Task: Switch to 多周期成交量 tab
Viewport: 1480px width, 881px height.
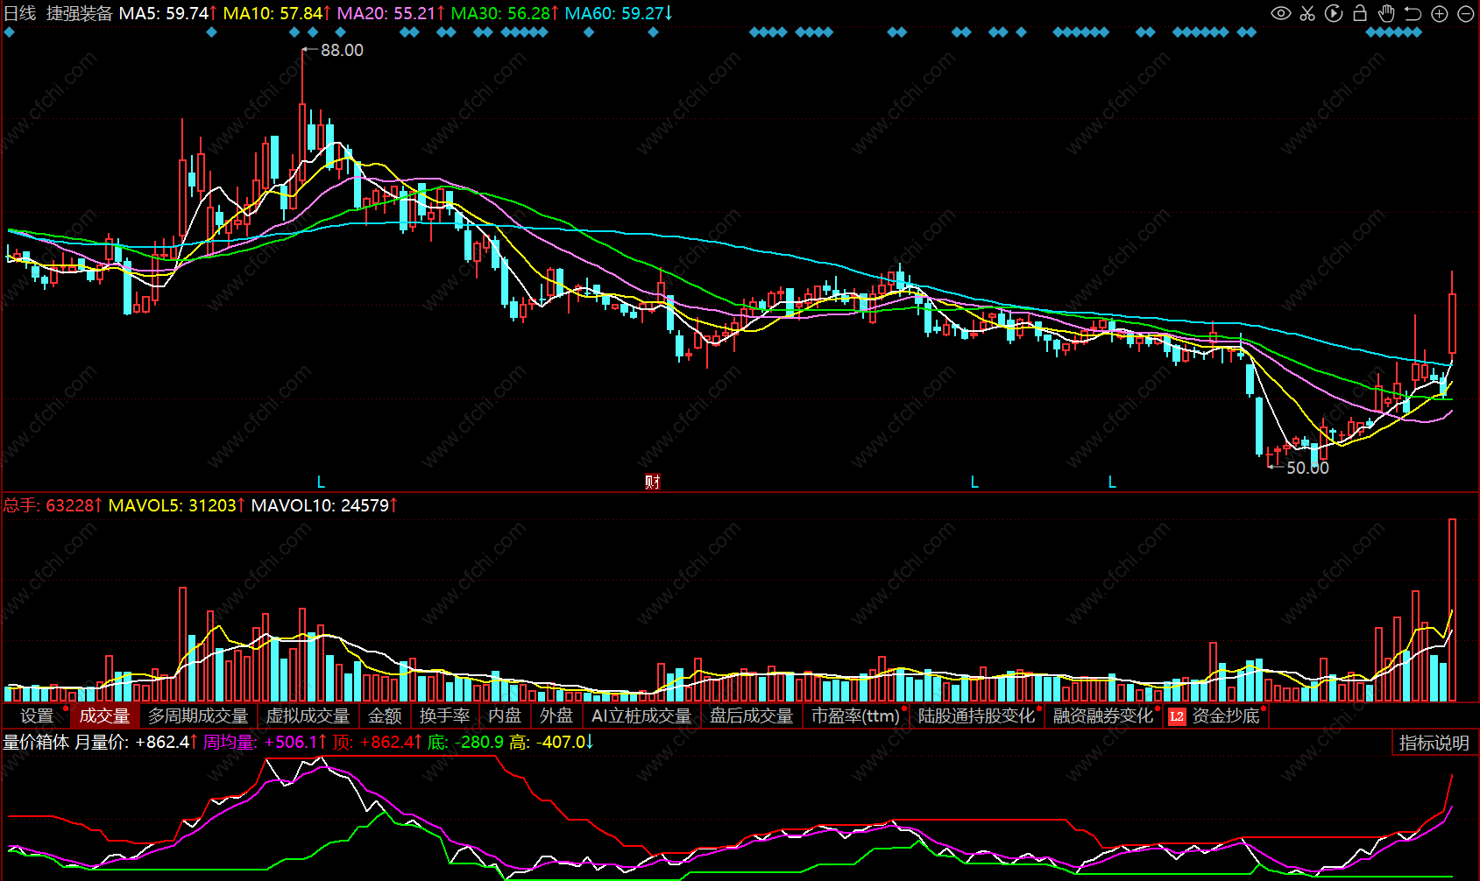Action: (198, 716)
